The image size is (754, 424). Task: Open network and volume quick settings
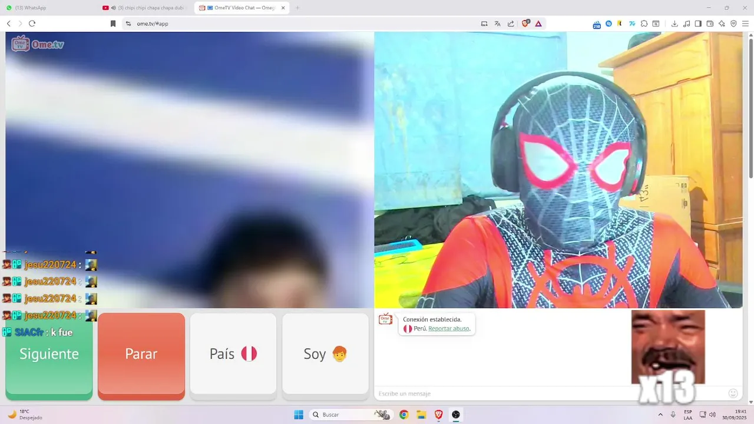pyautogui.click(x=707, y=415)
